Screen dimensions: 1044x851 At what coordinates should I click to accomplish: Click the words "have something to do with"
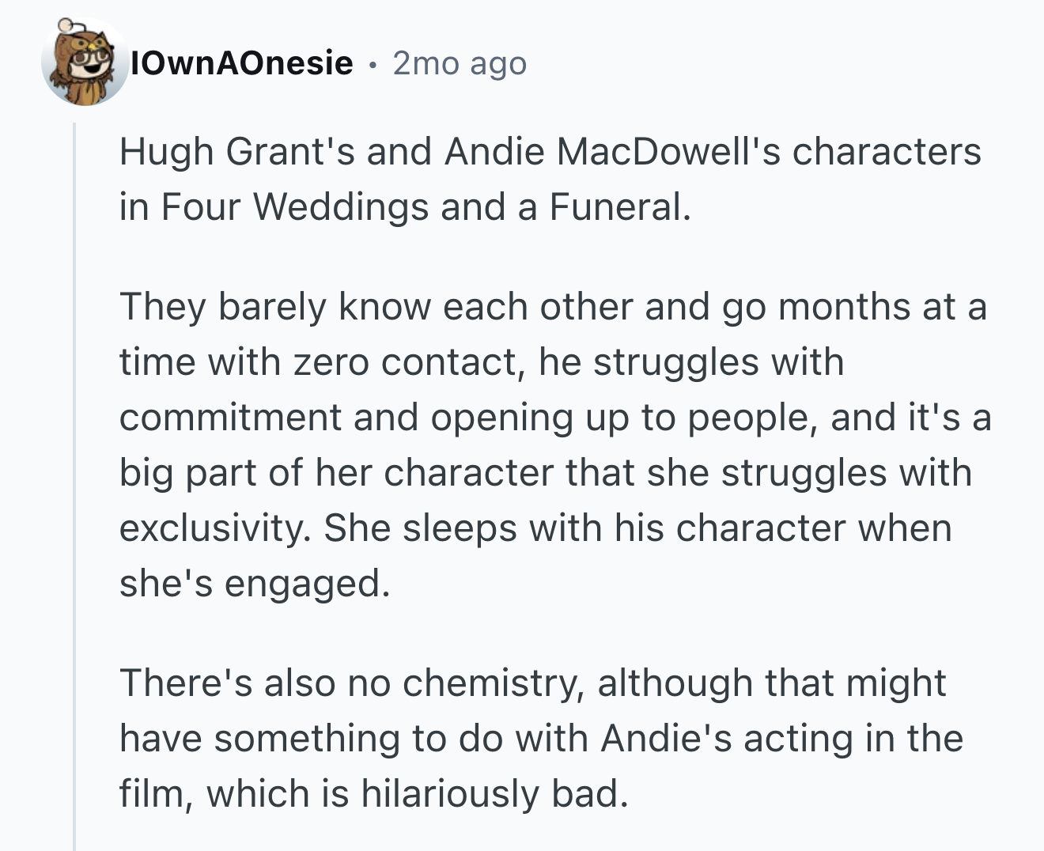353,739
